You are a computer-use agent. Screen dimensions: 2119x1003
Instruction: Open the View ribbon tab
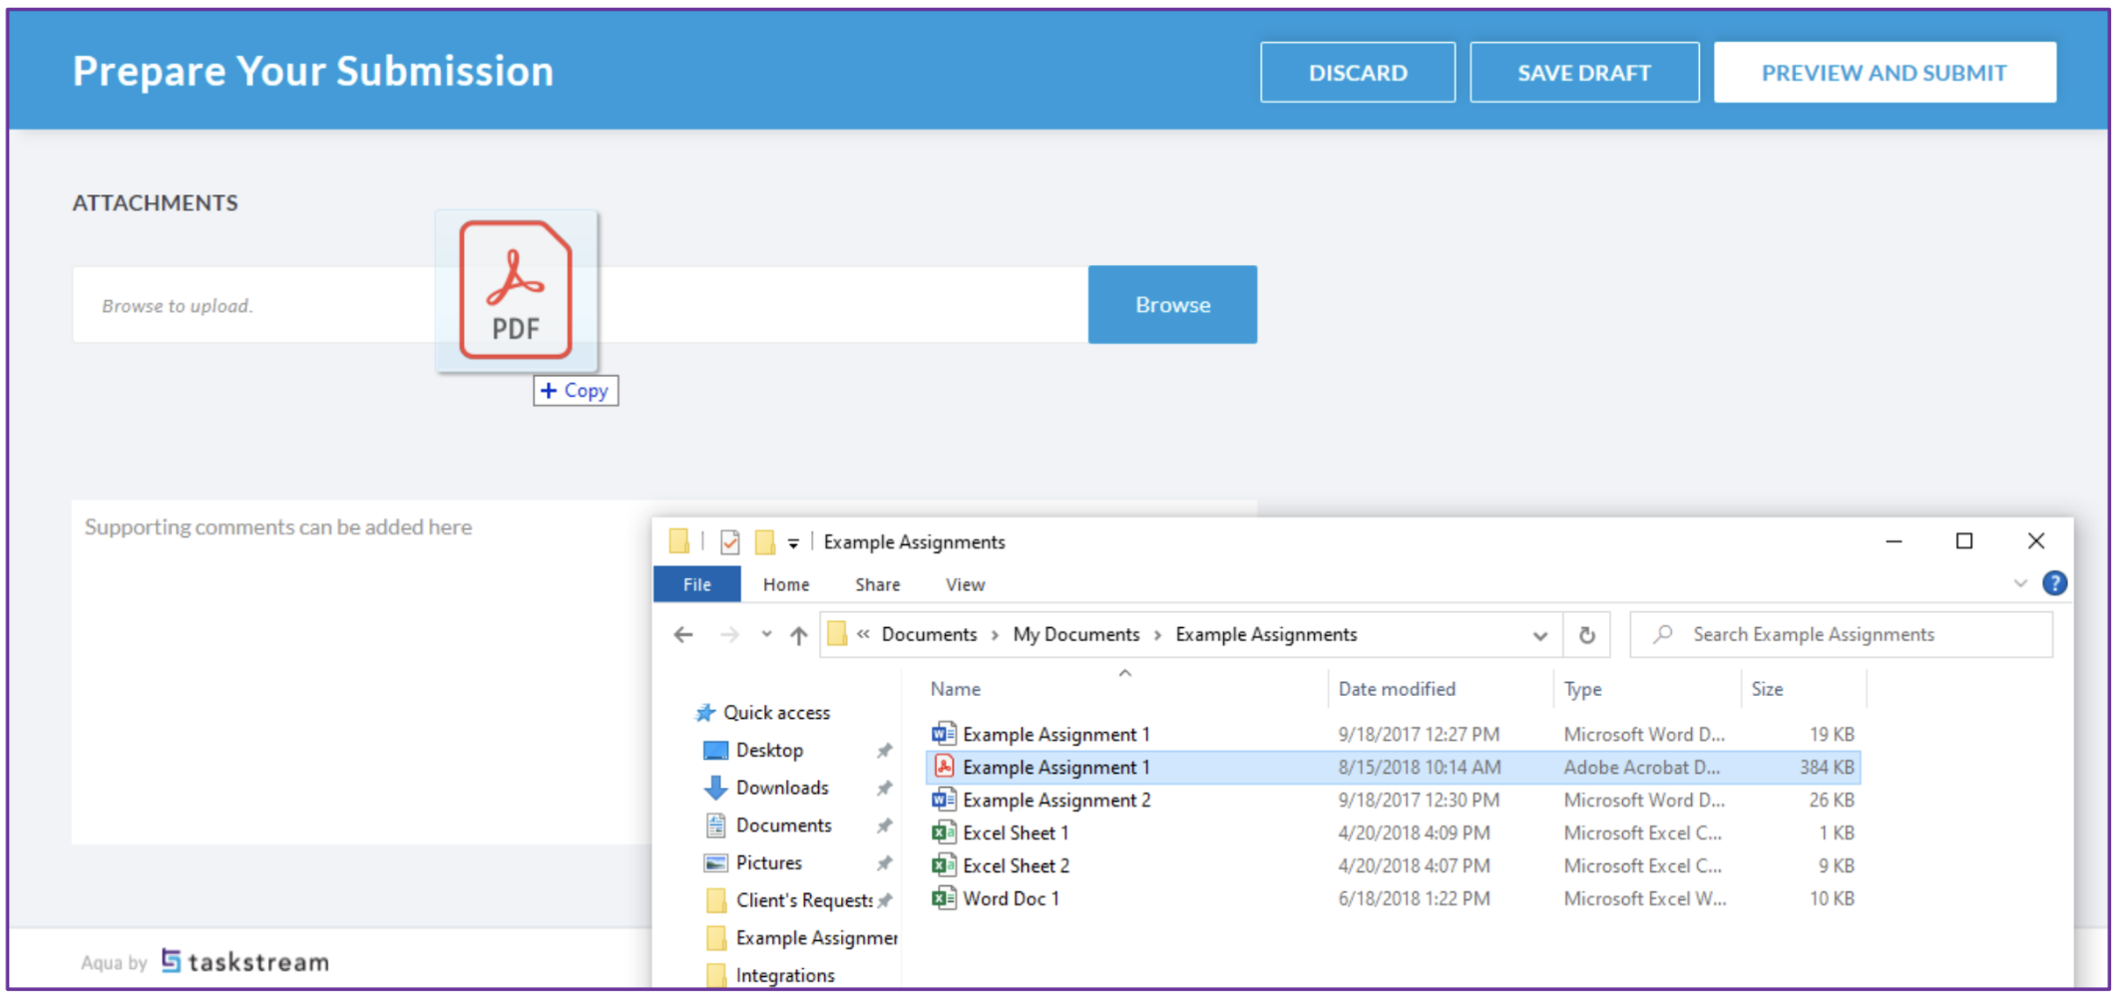coord(965,584)
